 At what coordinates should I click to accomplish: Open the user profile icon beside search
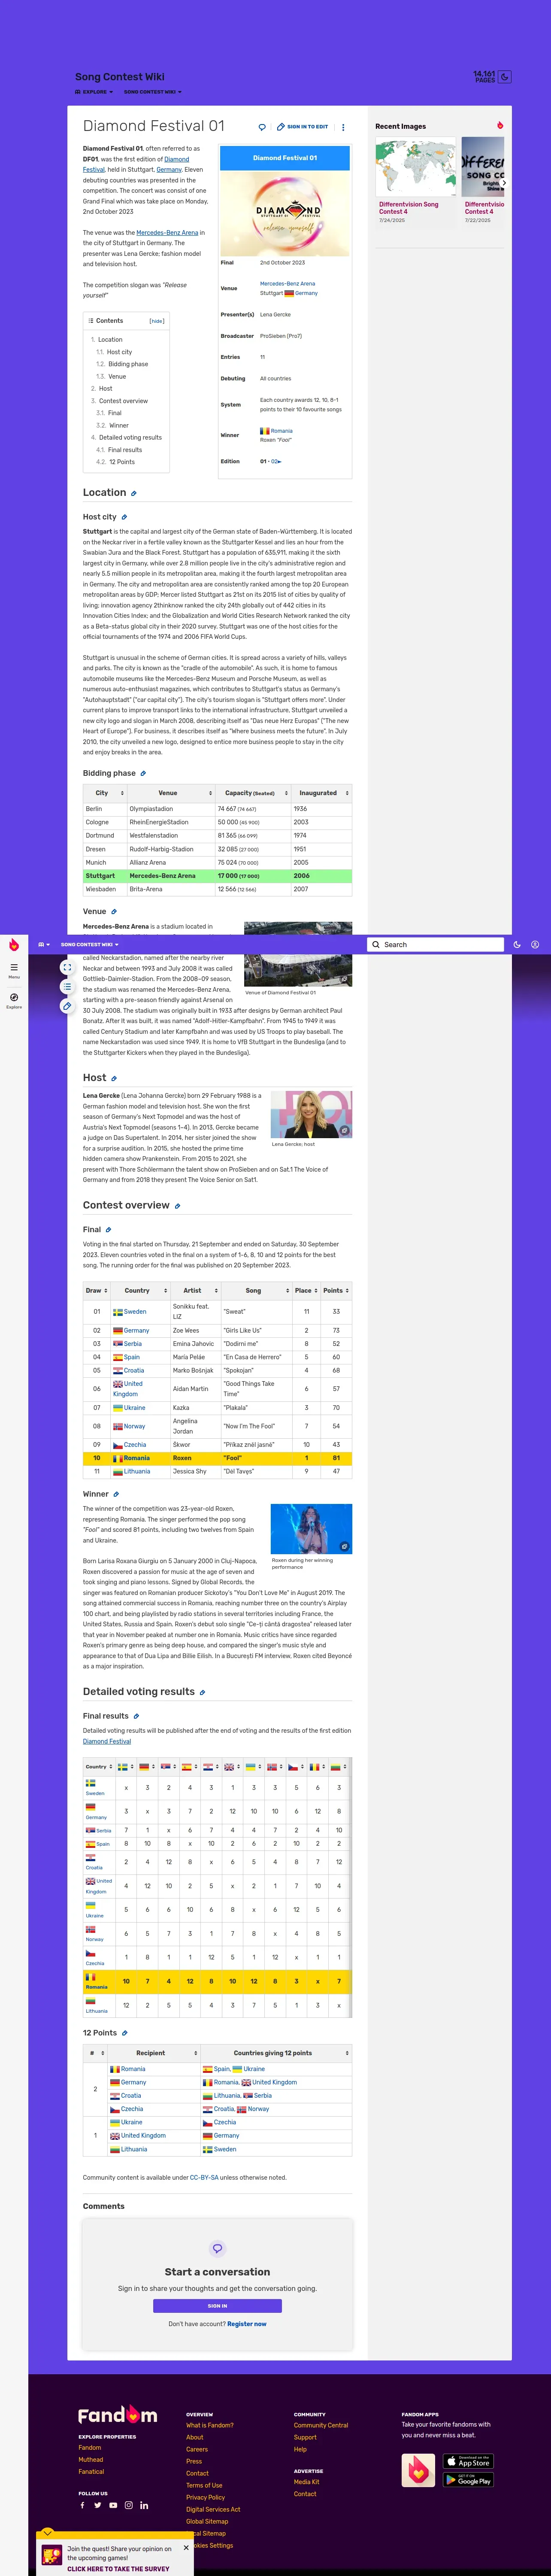click(x=535, y=944)
